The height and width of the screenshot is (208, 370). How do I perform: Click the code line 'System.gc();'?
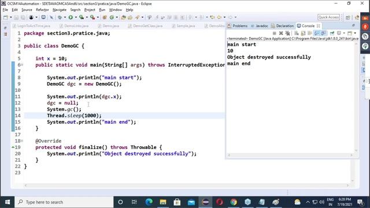64,109
